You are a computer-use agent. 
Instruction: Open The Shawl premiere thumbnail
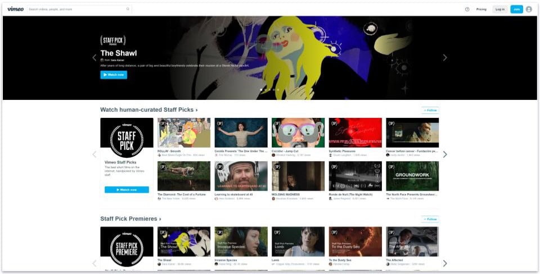[x=184, y=241]
